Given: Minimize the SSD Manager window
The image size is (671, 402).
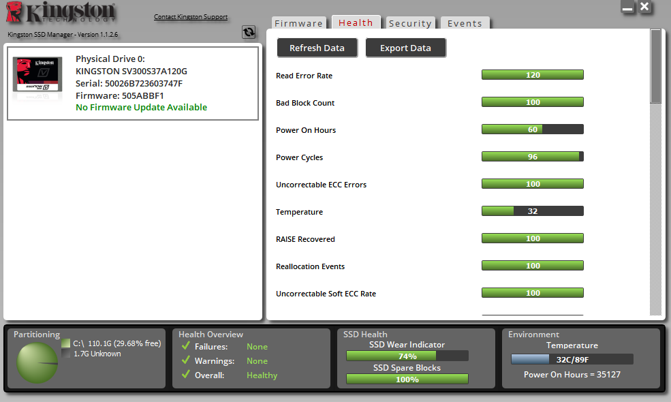Looking at the screenshot, I should 627,7.
